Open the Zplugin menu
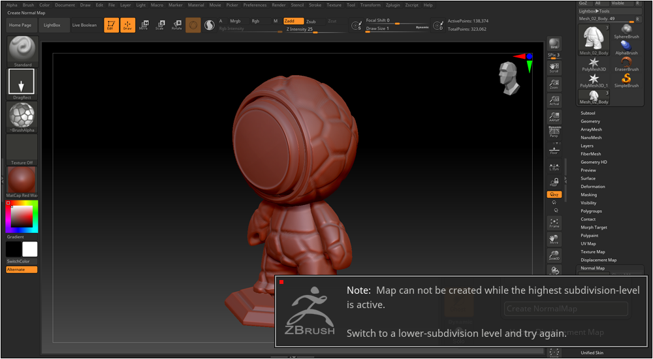Screen dimensions: 653x359 click(393, 5)
